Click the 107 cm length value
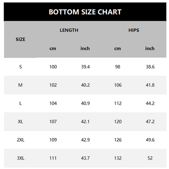The image size is (169, 169). 53,121
